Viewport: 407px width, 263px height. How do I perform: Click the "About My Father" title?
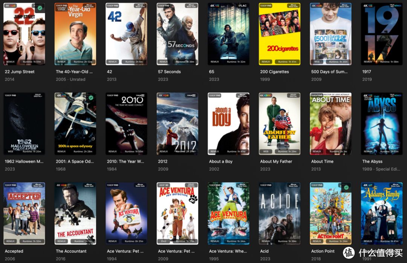tap(276, 161)
